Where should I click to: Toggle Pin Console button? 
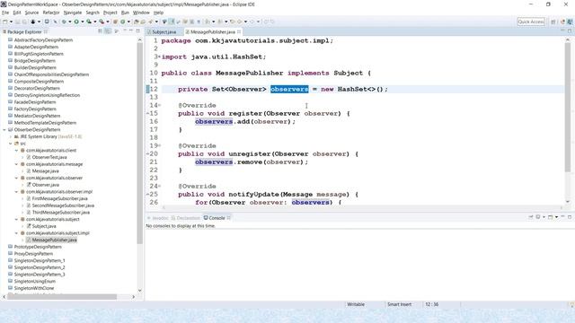[530, 217]
